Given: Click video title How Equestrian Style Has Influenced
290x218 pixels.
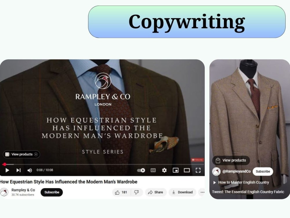Looking at the screenshot, I should (x=69, y=182).
